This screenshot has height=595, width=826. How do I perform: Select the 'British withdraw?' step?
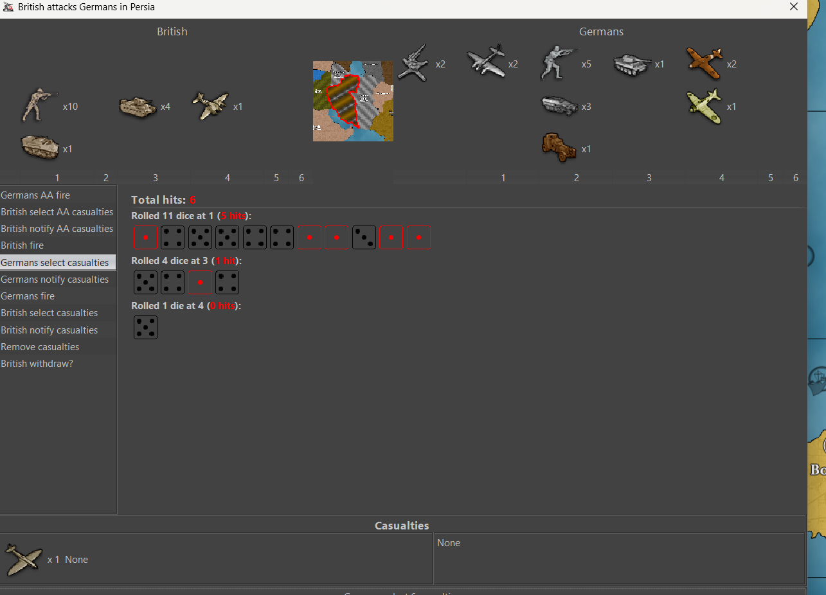click(x=37, y=364)
